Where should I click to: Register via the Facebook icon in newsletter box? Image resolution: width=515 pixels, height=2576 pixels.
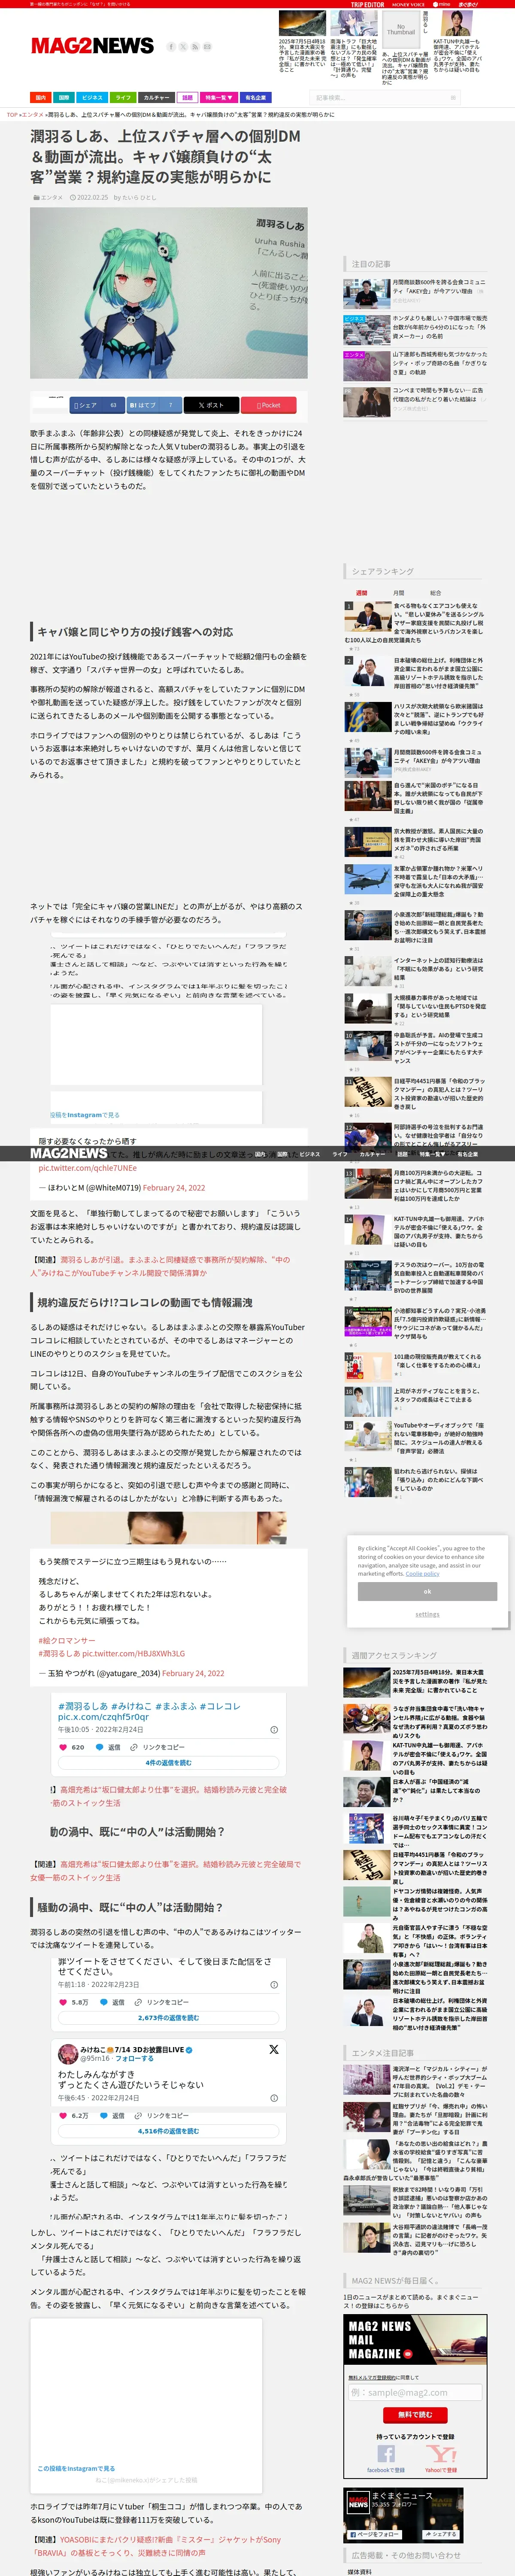click(x=386, y=2453)
